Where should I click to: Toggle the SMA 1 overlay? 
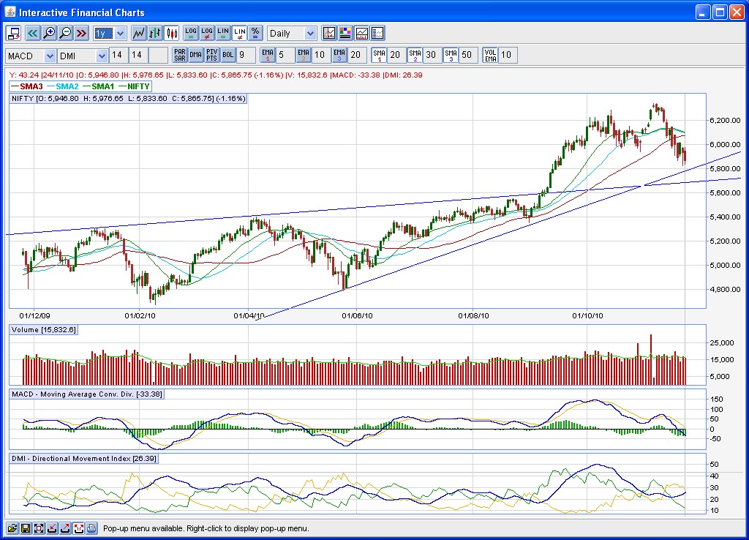click(379, 55)
